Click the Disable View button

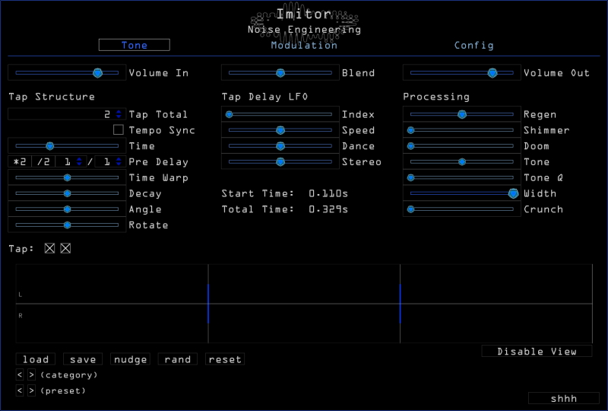537,351
